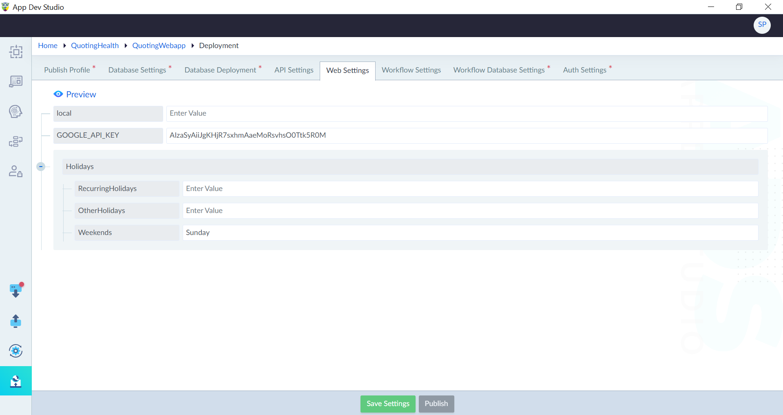This screenshot has width=783, height=415.
Task: Click the App Dev Studio logo icon
Action: click(5, 7)
